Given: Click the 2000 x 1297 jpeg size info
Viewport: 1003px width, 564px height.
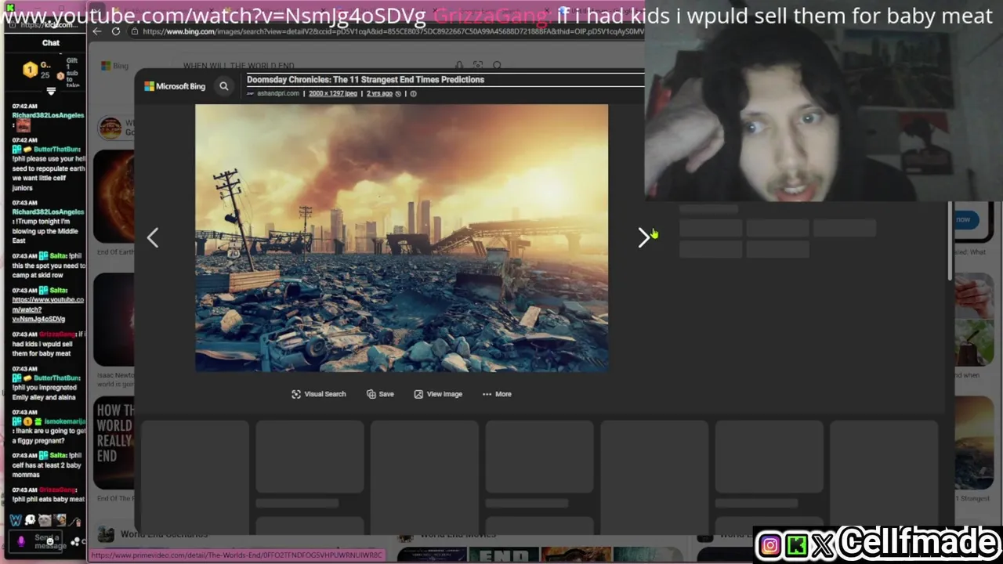Looking at the screenshot, I should [332, 93].
